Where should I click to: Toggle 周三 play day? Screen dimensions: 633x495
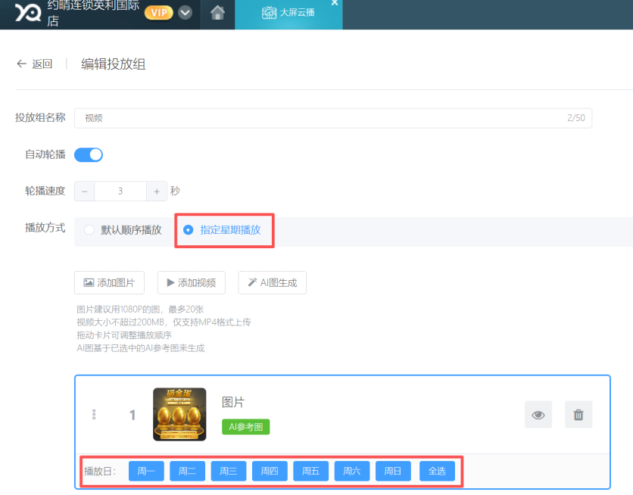[x=229, y=471]
